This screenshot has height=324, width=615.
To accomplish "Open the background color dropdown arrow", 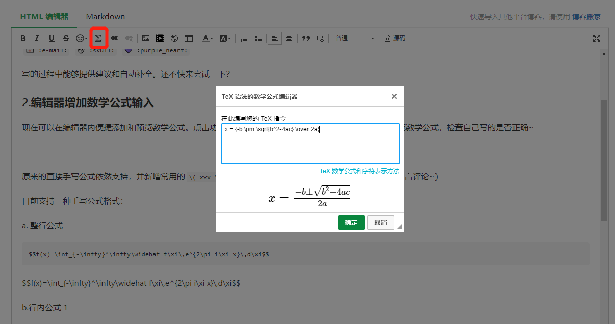I will tap(230, 38).
